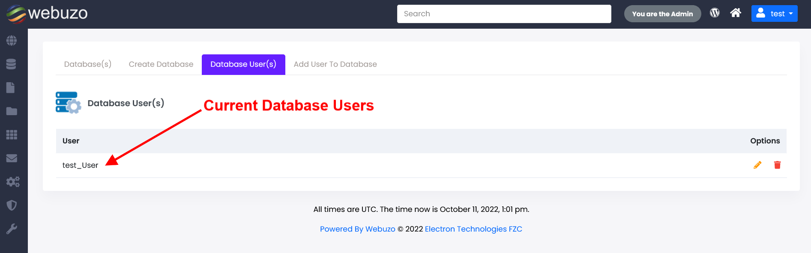Expand the test user account dropdown

coord(774,14)
